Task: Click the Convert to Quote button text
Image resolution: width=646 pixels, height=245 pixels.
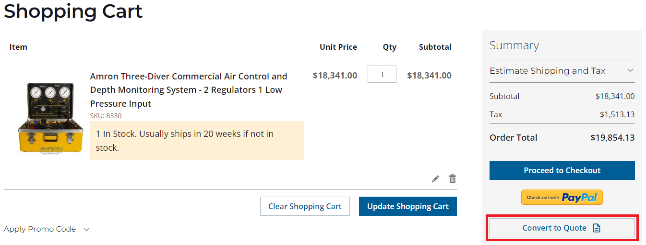Action: pos(554,228)
